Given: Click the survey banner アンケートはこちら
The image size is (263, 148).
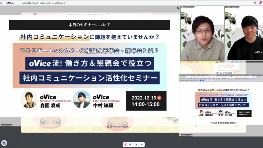Looking at the screenshot, I should (226, 66).
